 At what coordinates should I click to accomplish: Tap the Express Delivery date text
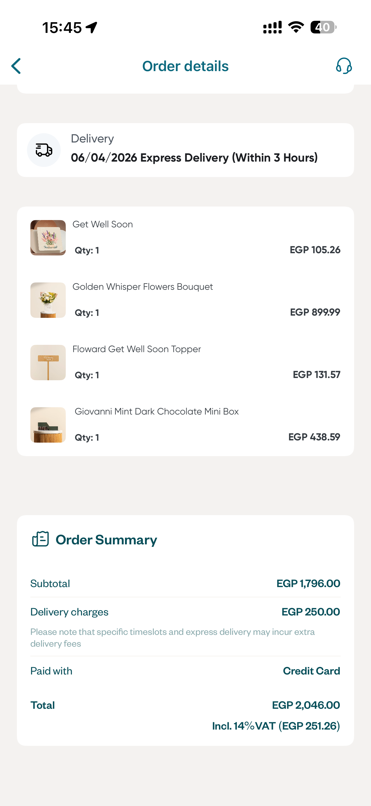(194, 158)
